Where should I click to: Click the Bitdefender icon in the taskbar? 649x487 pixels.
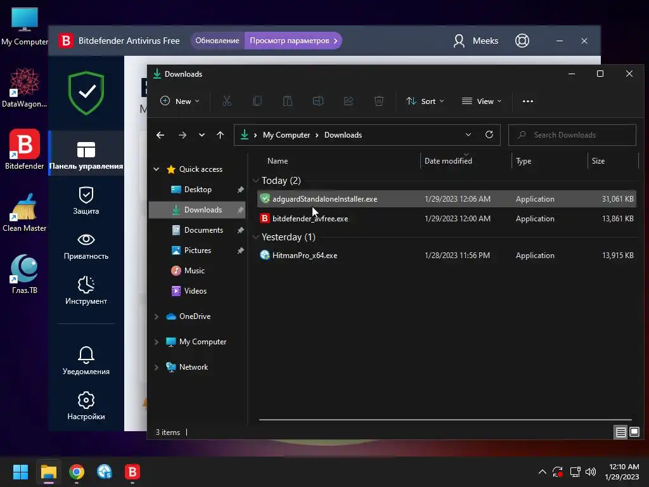click(132, 472)
